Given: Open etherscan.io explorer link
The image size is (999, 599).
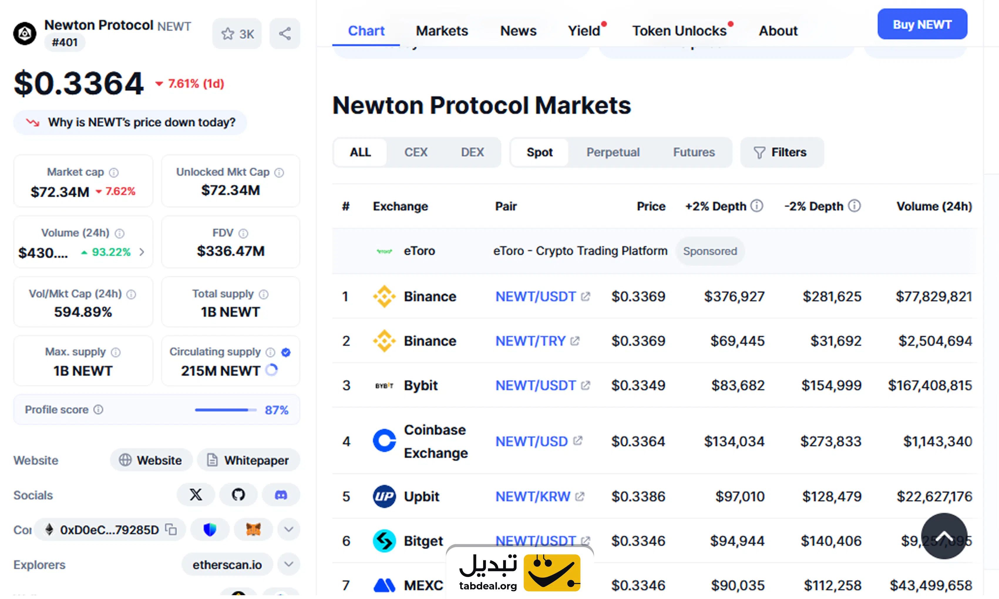Looking at the screenshot, I should click(x=227, y=564).
